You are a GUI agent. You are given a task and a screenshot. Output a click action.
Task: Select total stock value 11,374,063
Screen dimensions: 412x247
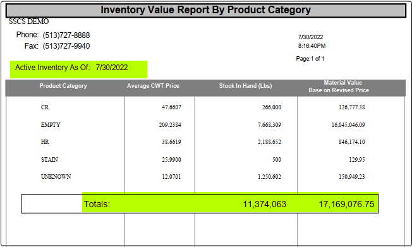click(264, 204)
